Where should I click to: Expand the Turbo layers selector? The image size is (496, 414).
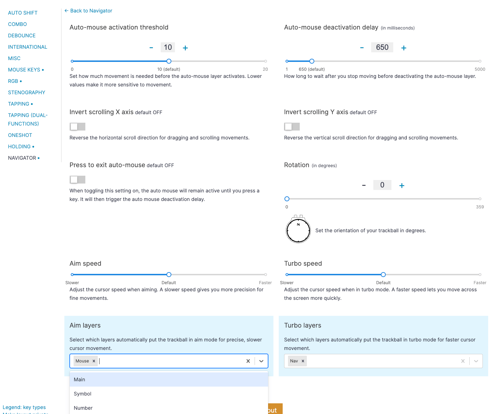[x=476, y=361]
